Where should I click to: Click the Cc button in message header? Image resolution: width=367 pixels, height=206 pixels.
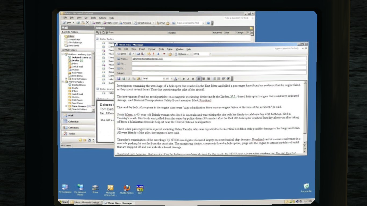[122, 68]
